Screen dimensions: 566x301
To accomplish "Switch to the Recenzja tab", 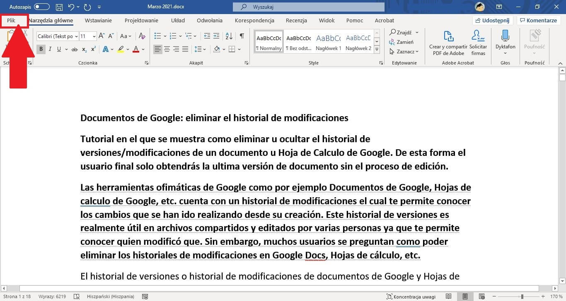I will point(296,20).
